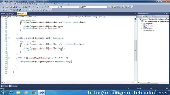Click View Class Diagram in Solution Explorer toolbar
The image size is (170, 95).
coord(155,16)
